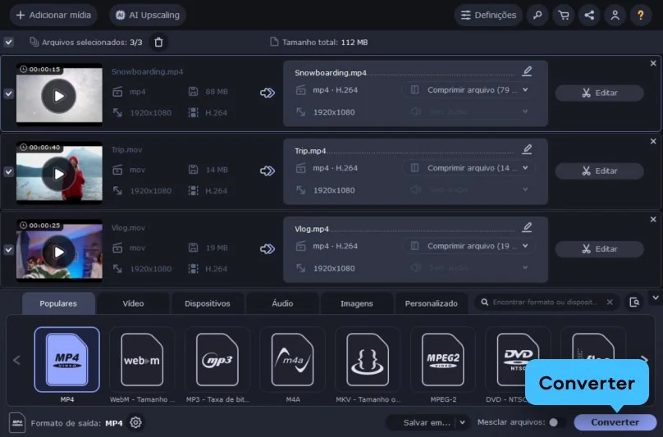The height and width of the screenshot is (437, 663).
Task: Toggle the Mesclar arquivos switch
Action: [556, 422]
